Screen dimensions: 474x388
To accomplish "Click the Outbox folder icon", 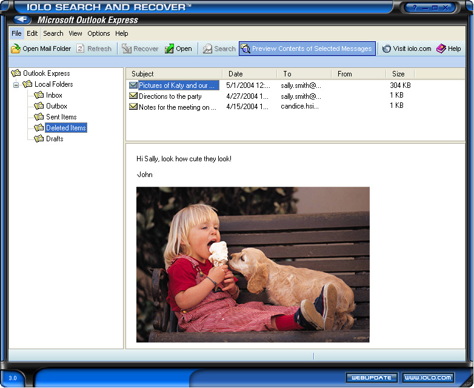I will click(x=39, y=106).
